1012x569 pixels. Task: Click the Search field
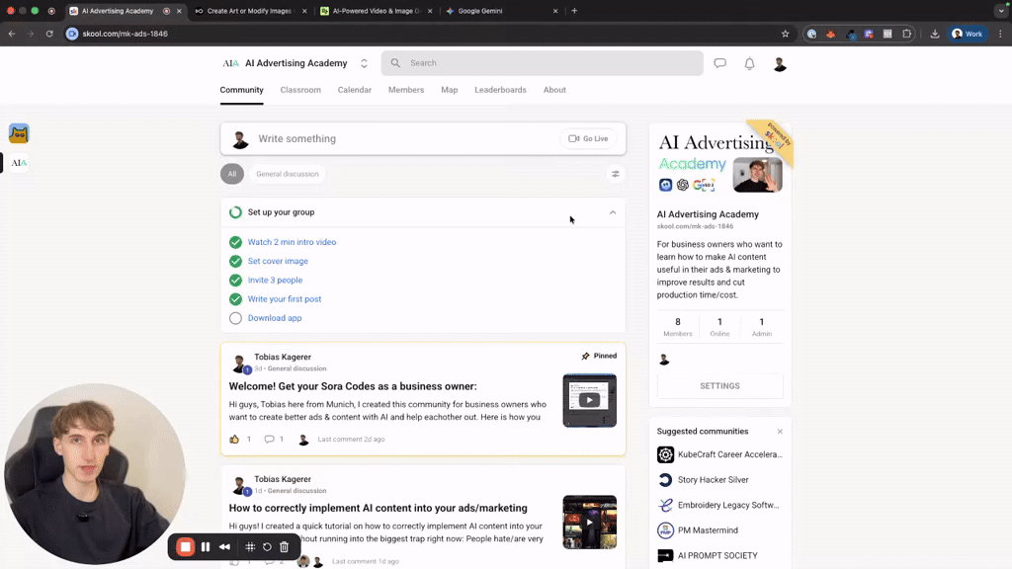click(x=542, y=63)
